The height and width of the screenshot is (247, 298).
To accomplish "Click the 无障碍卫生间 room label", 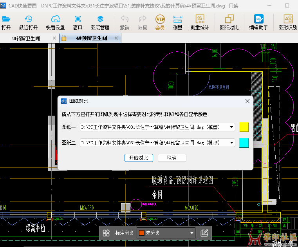I will 219,87.
